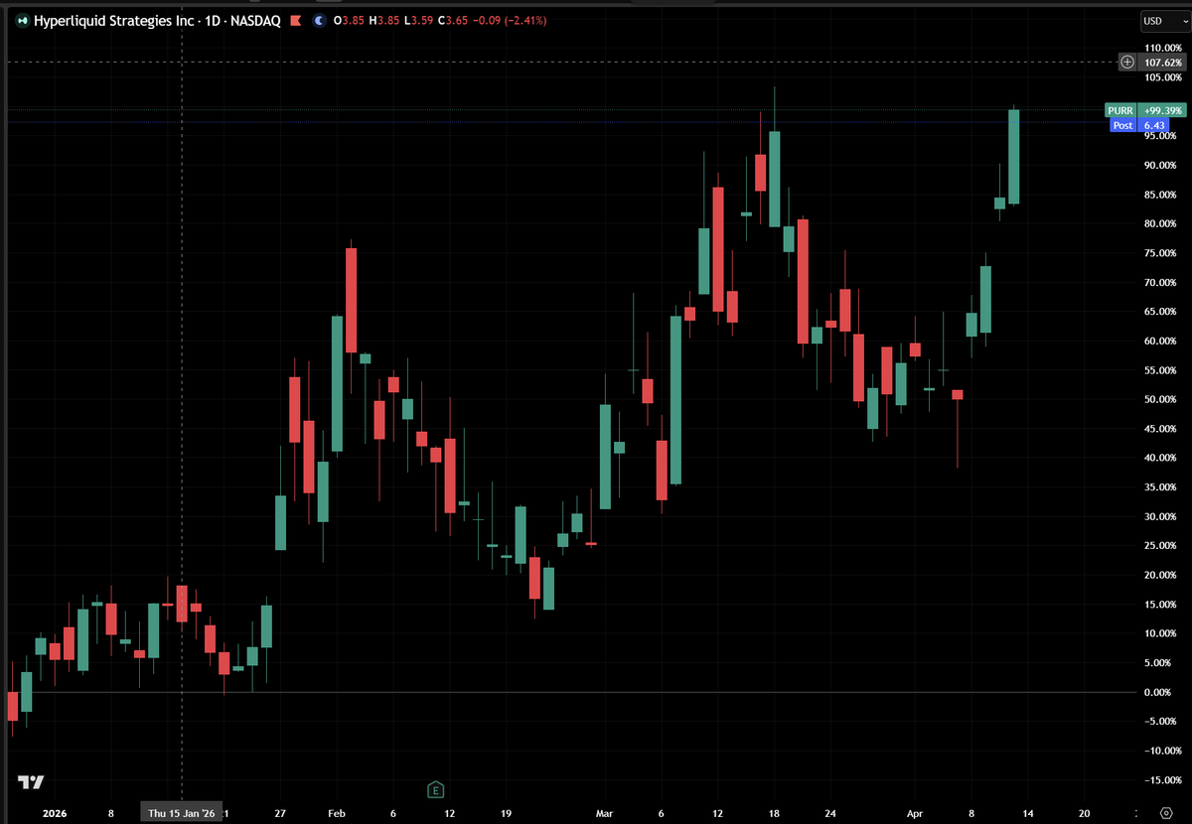Click the close value C3.65

[454, 20]
